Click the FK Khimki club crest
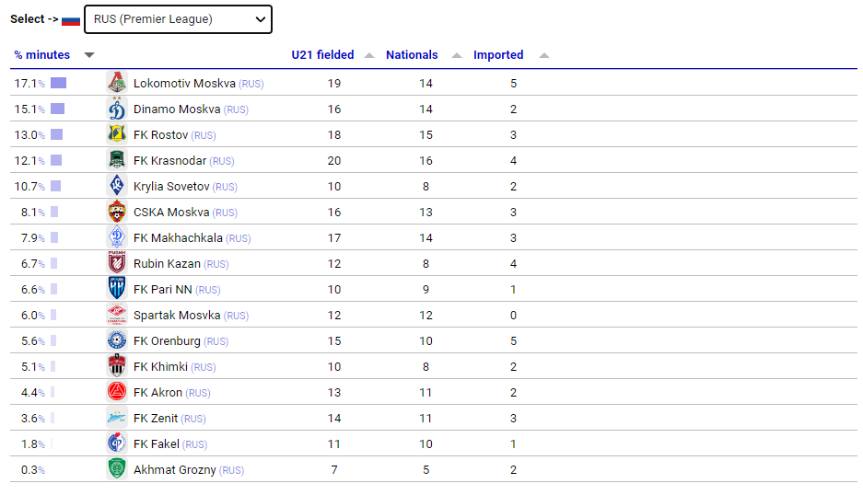 tap(117, 366)
